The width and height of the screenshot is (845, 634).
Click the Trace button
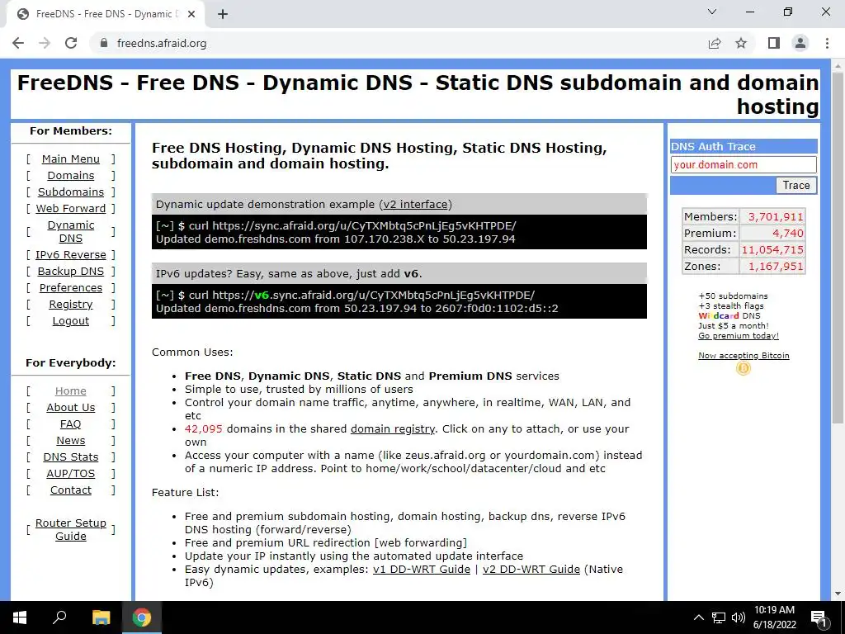click(x=796, y=186)
